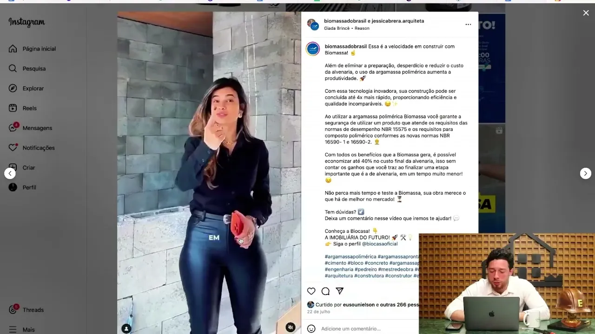
Task: Go to previous post arrow
Action: [10, 173]
